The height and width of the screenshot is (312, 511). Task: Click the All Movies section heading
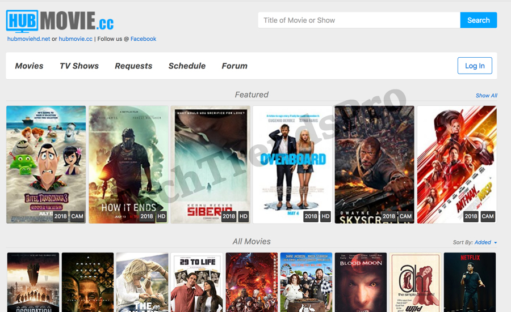[x=252, y=241]
